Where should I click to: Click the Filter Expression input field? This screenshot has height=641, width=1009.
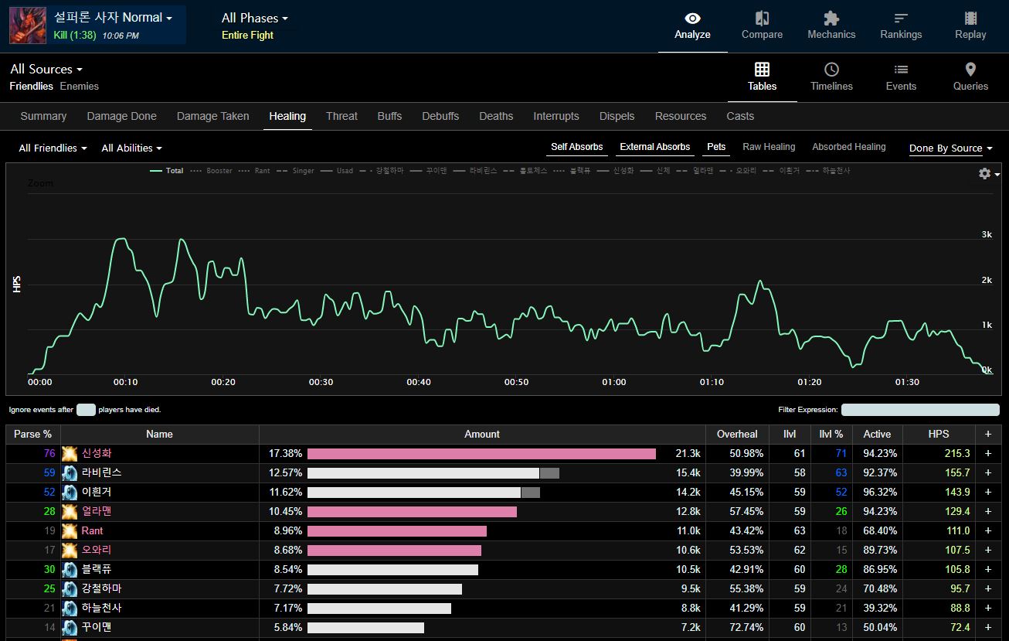pos(921,410)
